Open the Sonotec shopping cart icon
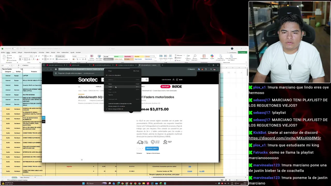Viewport: 331px width, 186px height. (x=177, y=80)
